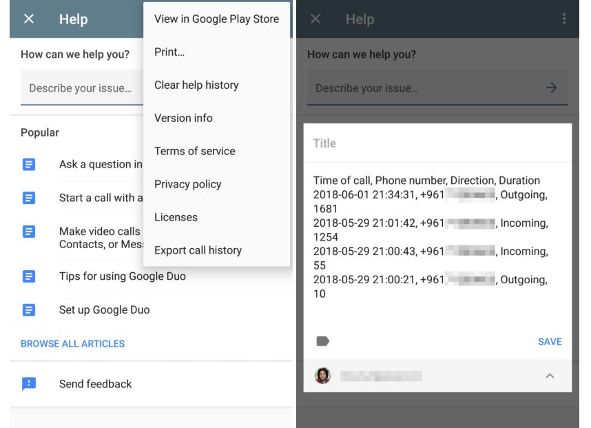Open BROWSE ALL ARTICLES link
This screenshot has width=591, height=428.
pyautogui.click(x=72, y=343)
